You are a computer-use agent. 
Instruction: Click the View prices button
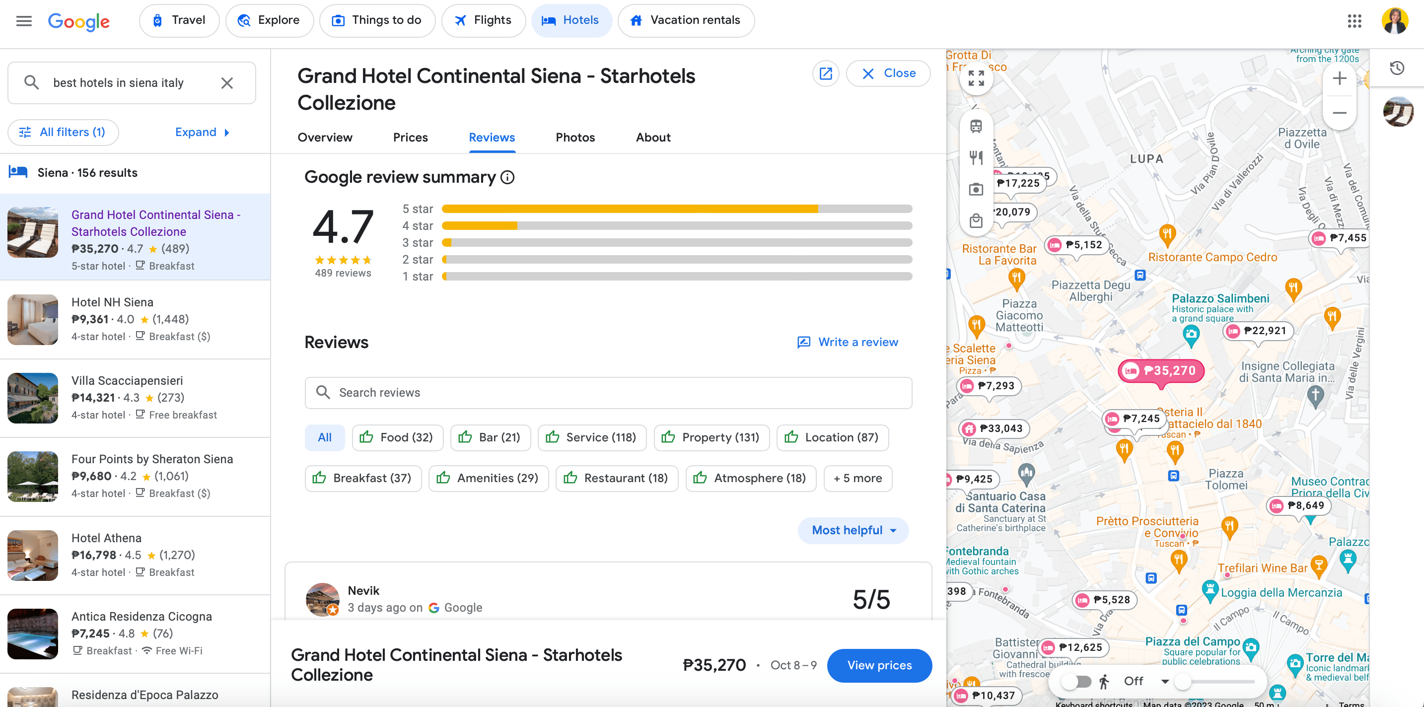(879, 665)
